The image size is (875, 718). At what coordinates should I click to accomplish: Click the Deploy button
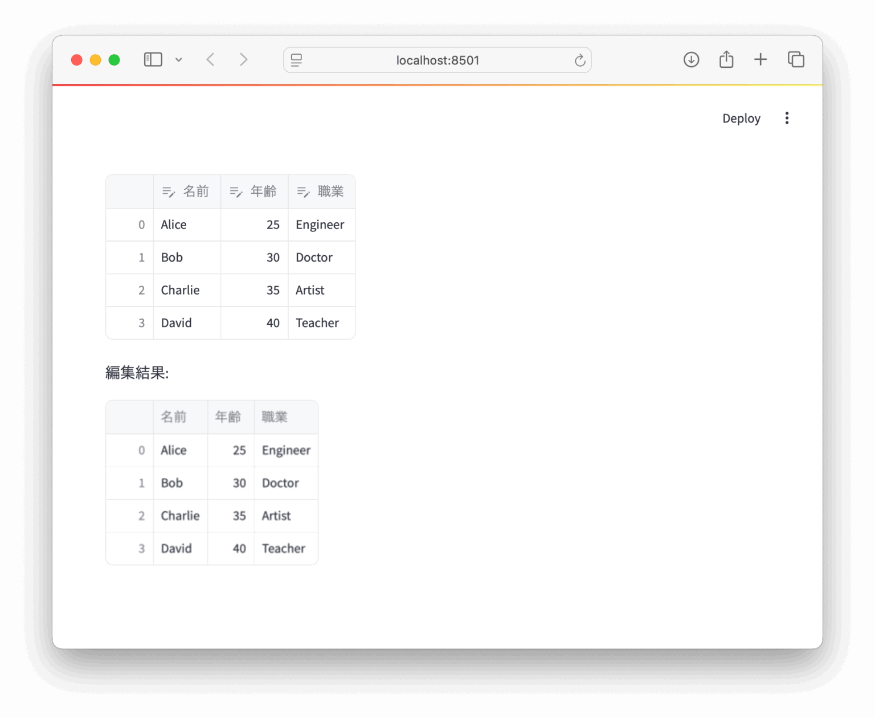pos(741,118)
